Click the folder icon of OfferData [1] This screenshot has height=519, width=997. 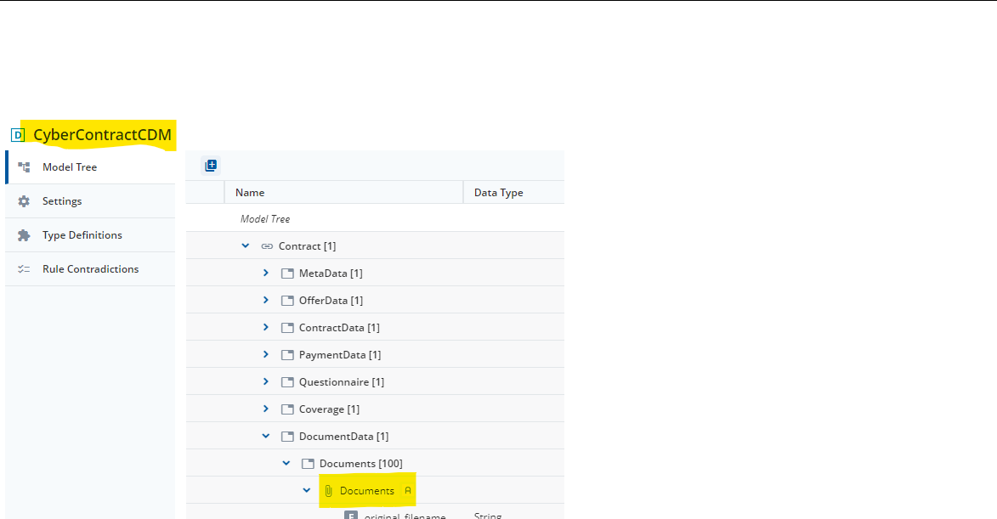287,301
